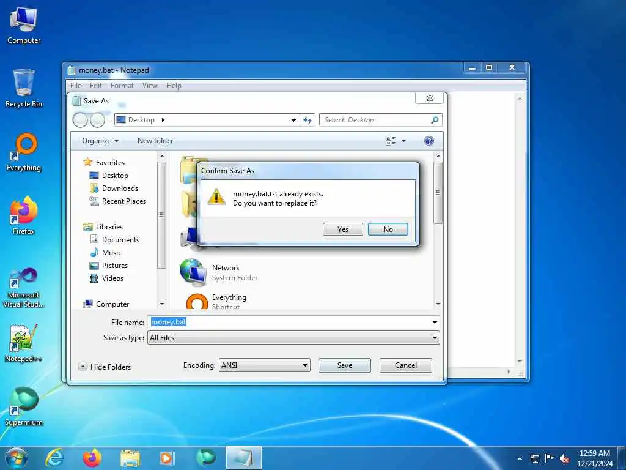Select Network System Folder item
The height and width of the screenshot is (470, 626).
click(219, 272)
